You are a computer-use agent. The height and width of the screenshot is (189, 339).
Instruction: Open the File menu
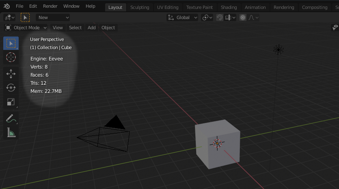tap(19, 6)
